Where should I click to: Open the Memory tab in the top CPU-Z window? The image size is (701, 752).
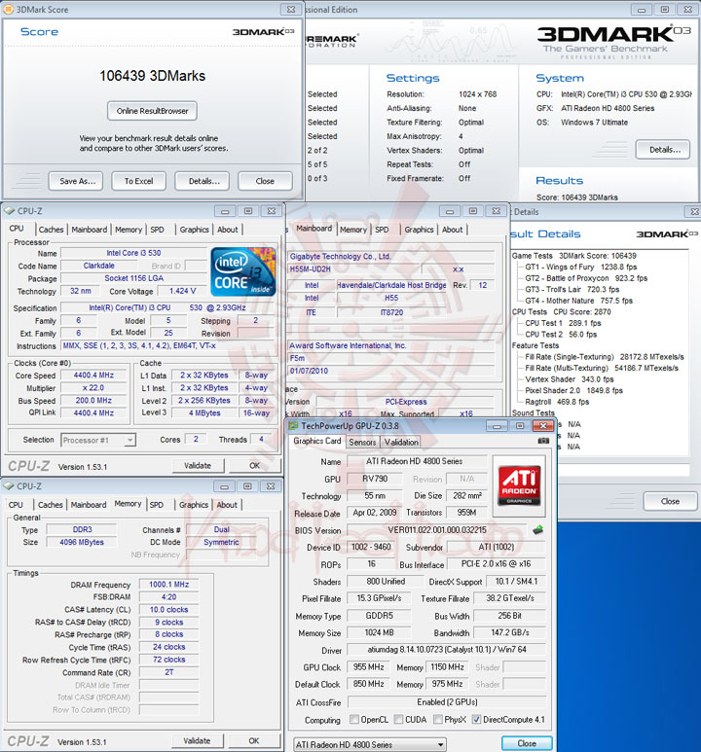(129, 230)
